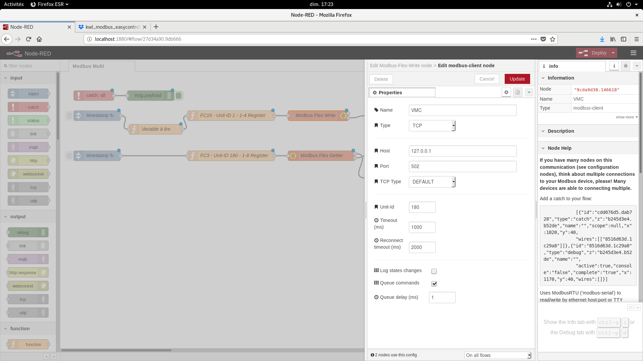Go to Firefox home page
This screenshot has width=643, height=361.
point(39,39)
